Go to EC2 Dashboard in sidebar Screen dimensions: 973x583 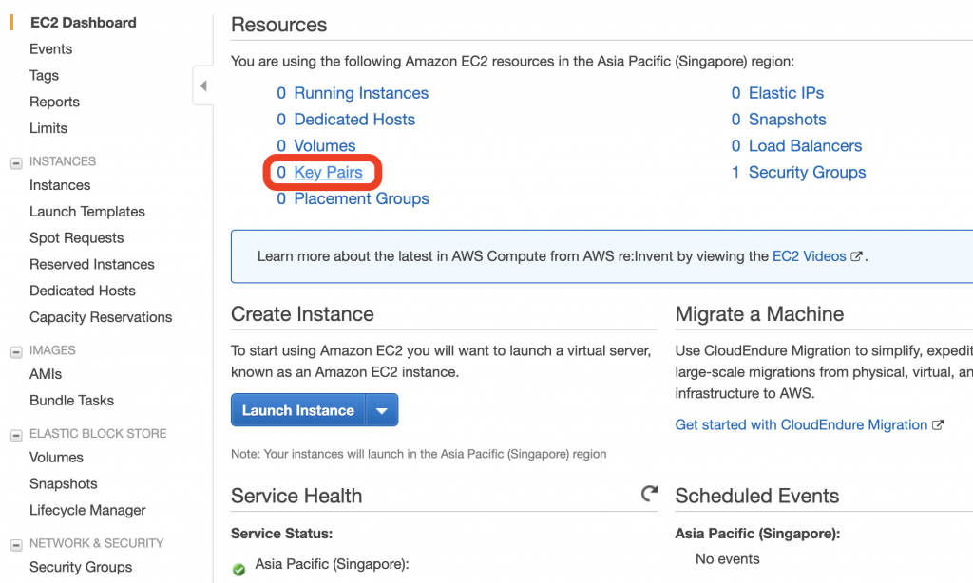coord(83,23)
